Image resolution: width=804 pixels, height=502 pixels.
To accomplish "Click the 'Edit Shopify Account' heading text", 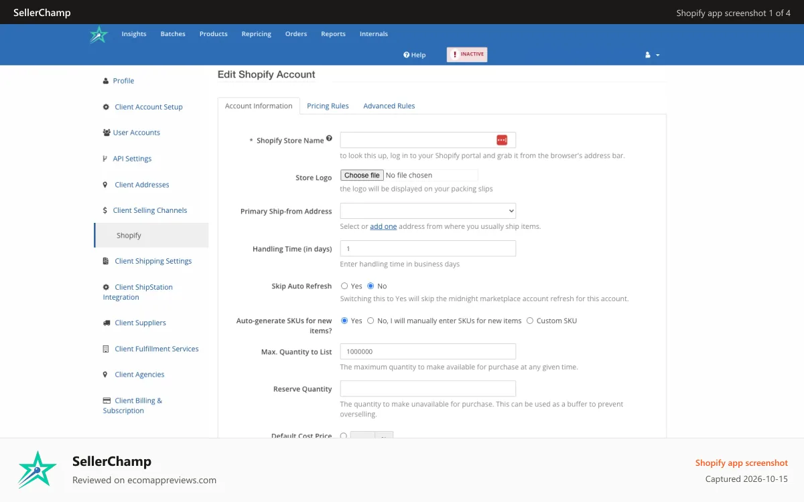I will pos(266,74).
